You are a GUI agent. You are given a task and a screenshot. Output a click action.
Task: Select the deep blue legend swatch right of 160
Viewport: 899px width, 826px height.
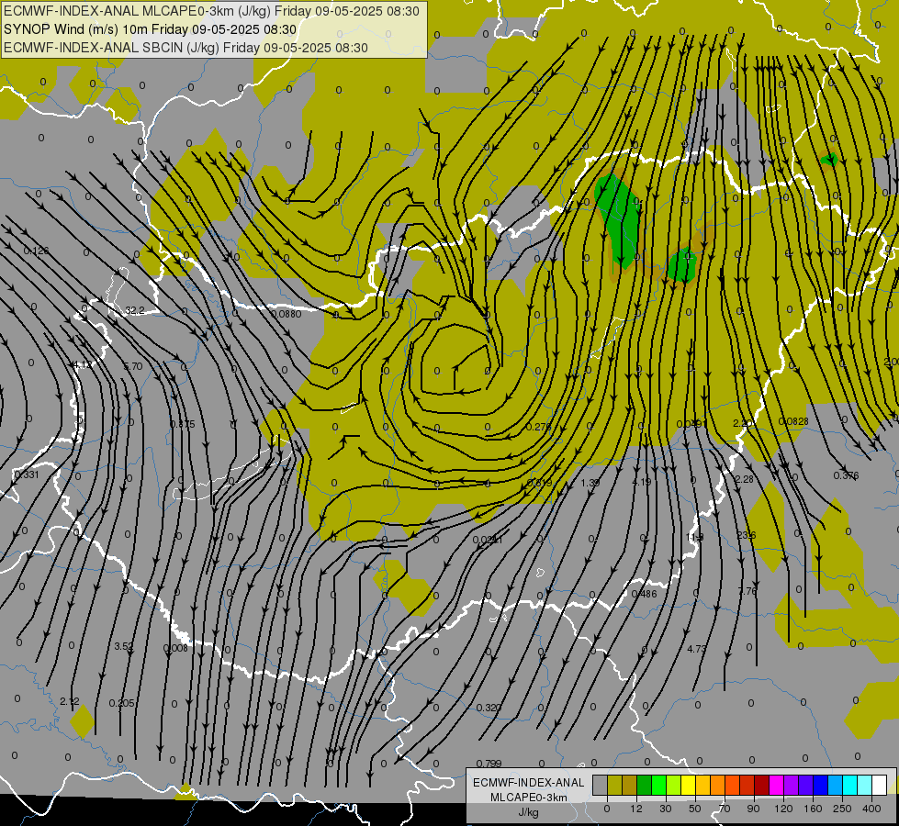[x=820, y=785]
